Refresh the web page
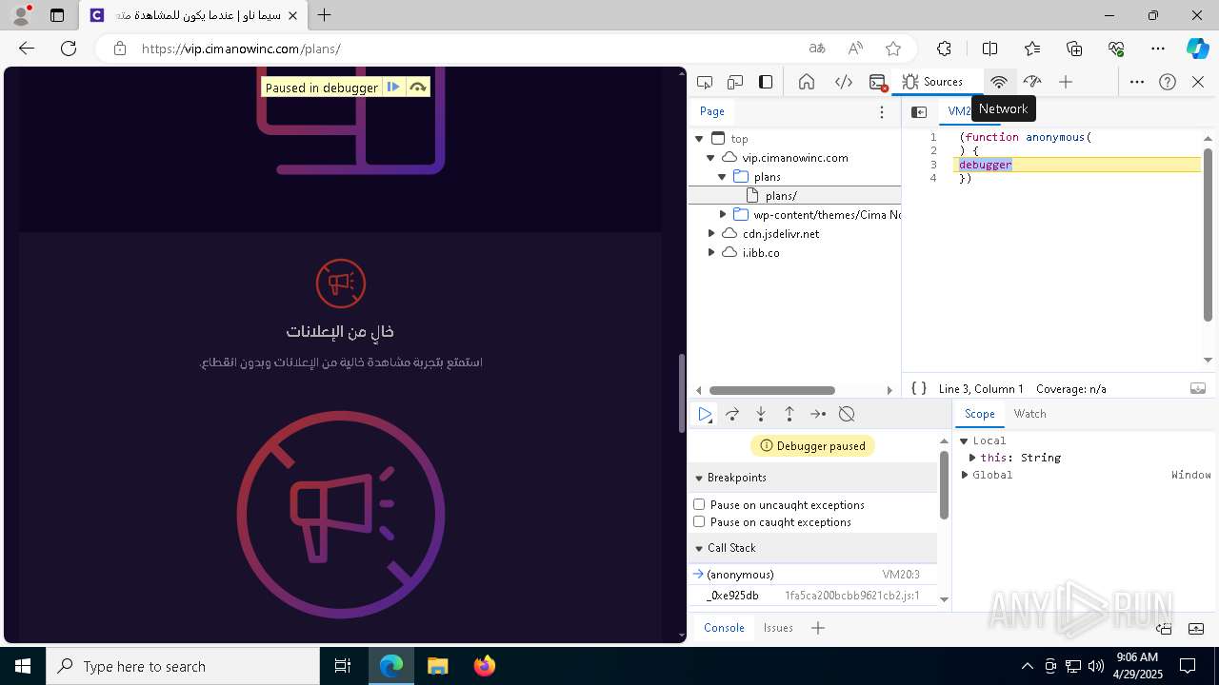Screen dimensions: 1219x685 [69, 49]
